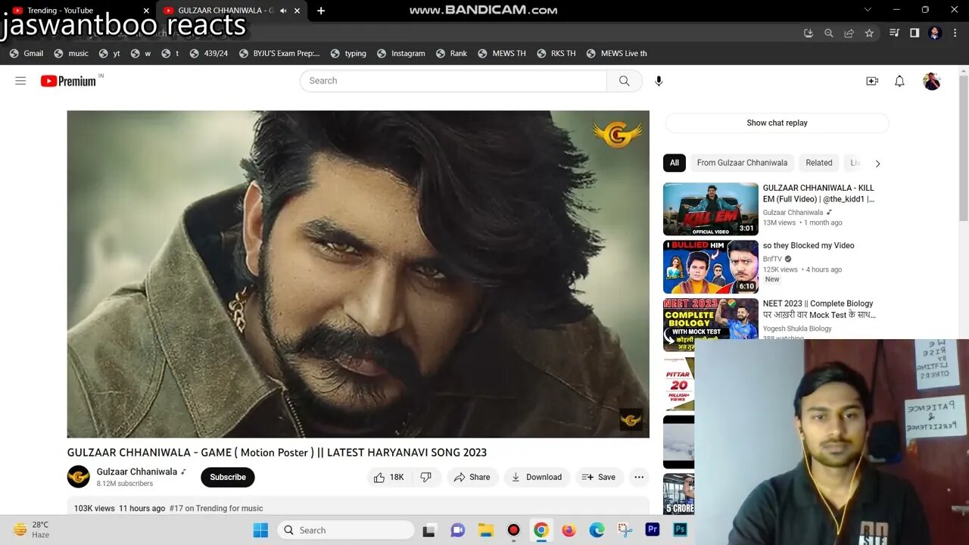Click the Gulzaar Chhaniwala channel name
This screenshot has width=969, height=545.
point(137,472)
